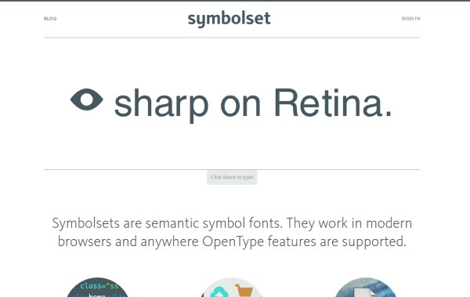Click the "Click above to type!" hint label

pos(232,177)
